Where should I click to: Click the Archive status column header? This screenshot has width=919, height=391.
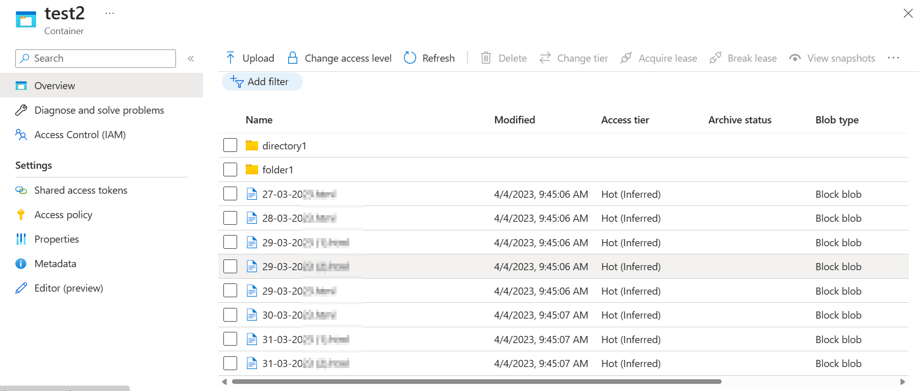[739, 120]
